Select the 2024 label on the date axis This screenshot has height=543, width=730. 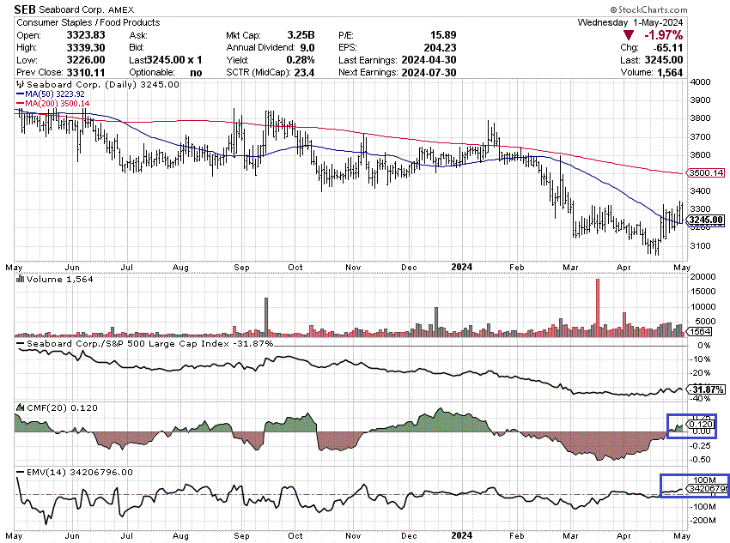click(461, 267)
